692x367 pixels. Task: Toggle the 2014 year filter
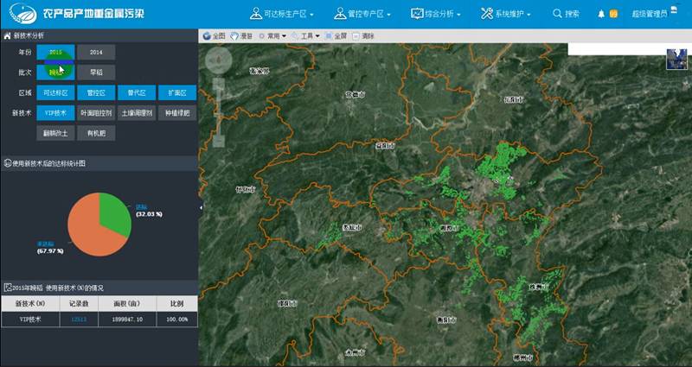tap(96, 53)
